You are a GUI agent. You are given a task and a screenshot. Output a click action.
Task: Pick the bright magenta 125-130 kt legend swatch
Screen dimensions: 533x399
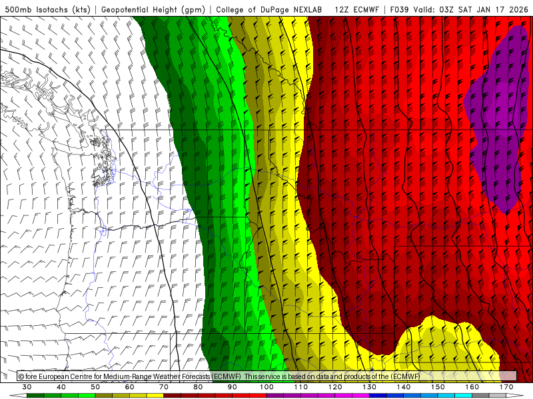tap(361, 396)
